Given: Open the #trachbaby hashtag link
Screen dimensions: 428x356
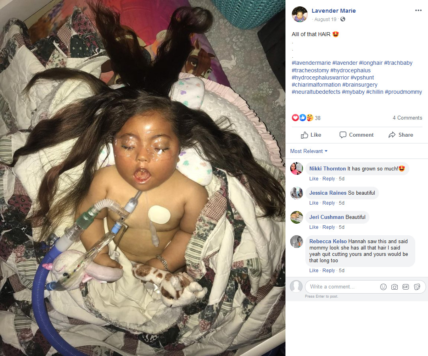Looking at the screenshot, I should tap(398, 63).
